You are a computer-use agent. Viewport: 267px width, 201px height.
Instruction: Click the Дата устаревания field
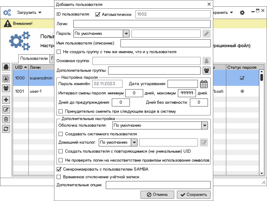[x=183, y=84]
